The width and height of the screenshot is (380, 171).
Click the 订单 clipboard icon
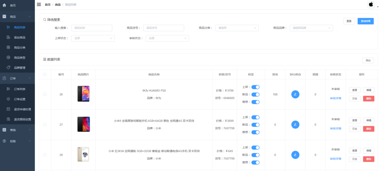[x=4, y=78]
